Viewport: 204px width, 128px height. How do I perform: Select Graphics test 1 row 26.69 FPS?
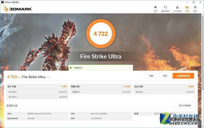tap(37, 92)
